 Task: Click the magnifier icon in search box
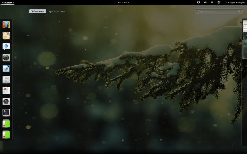point(239,11)
